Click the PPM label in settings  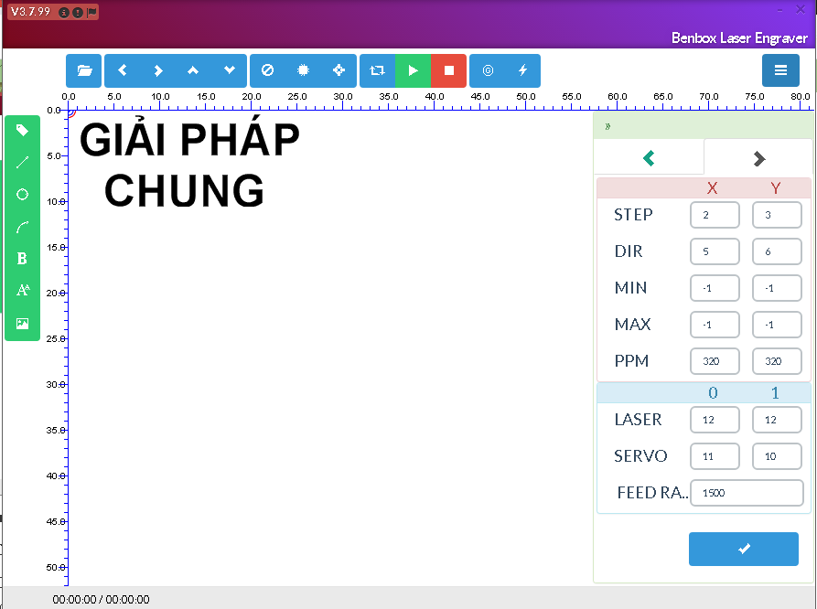tap(631, 360)
